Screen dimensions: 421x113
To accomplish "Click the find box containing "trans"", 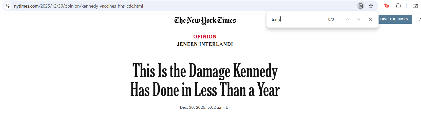I will pyautogui.click(x=296, y=19).
